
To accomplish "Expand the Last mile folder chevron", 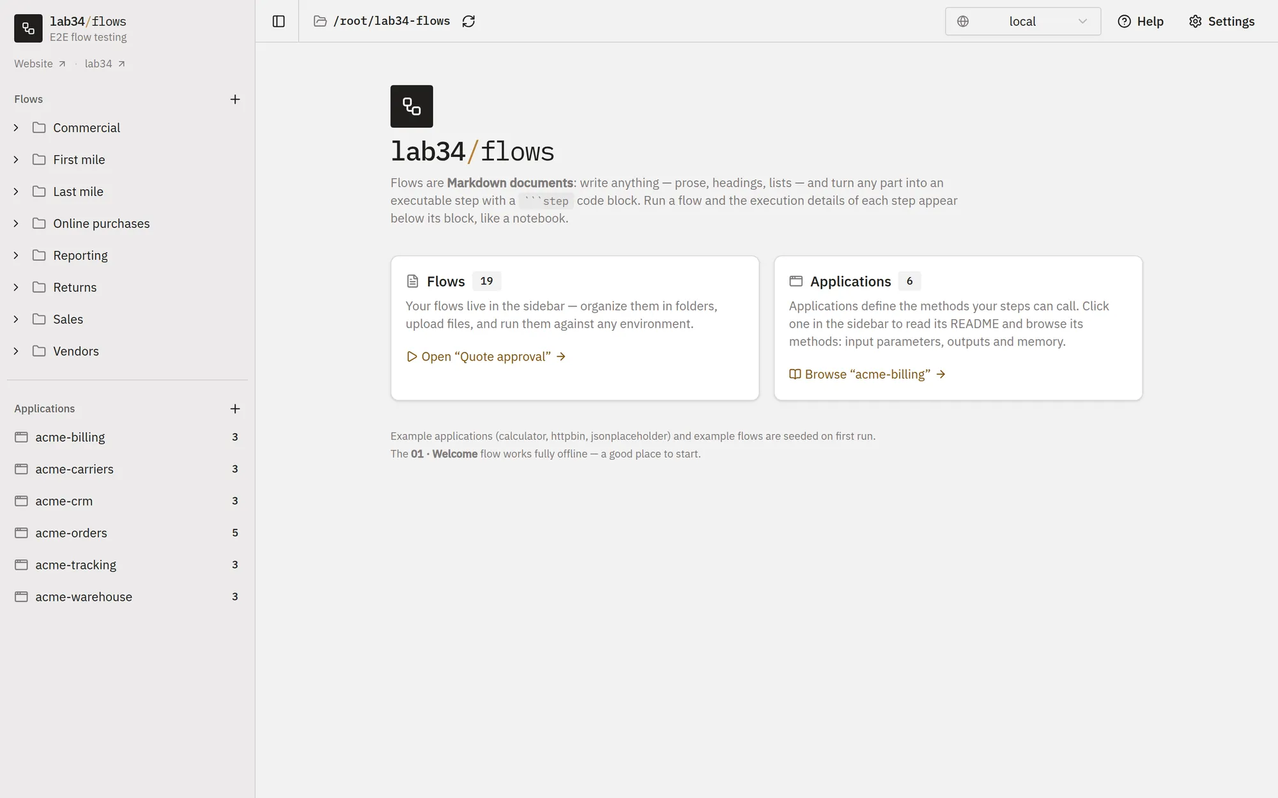I will (16, 192).
